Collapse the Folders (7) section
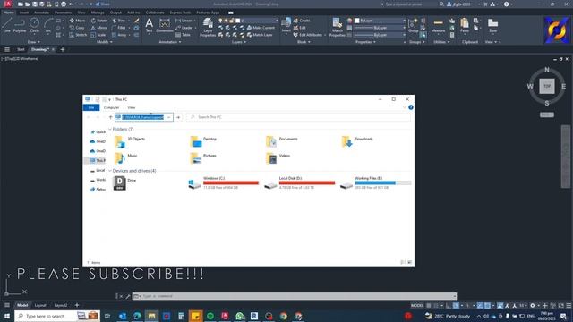Image resolution: width=573 pixels, height=322 pixels. 110,130
